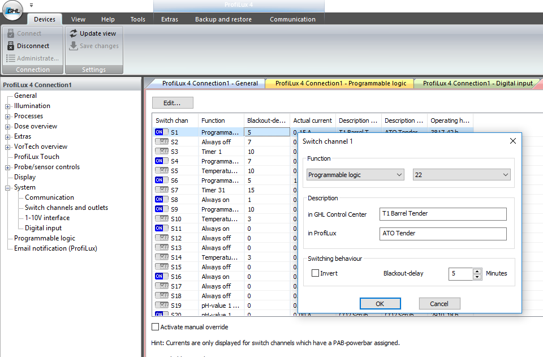Viewport: 543px width, 357px height.
Task: Check the Invert checkbox
Action: pyautogui.click(x=315, y=273)
